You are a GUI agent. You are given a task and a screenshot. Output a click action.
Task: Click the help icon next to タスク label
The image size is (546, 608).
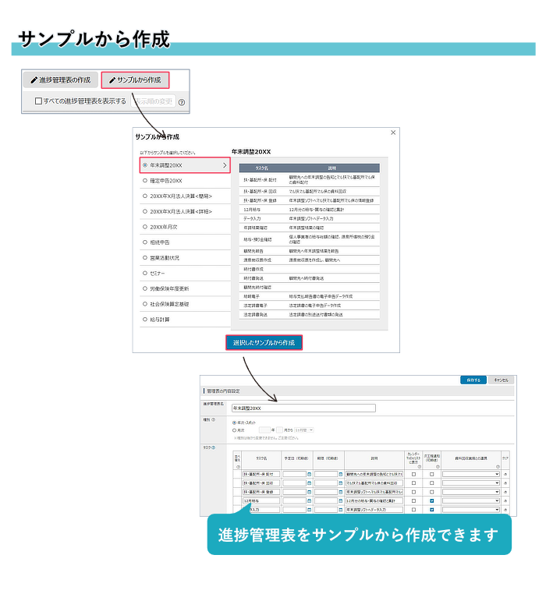[x=213, y=447]
